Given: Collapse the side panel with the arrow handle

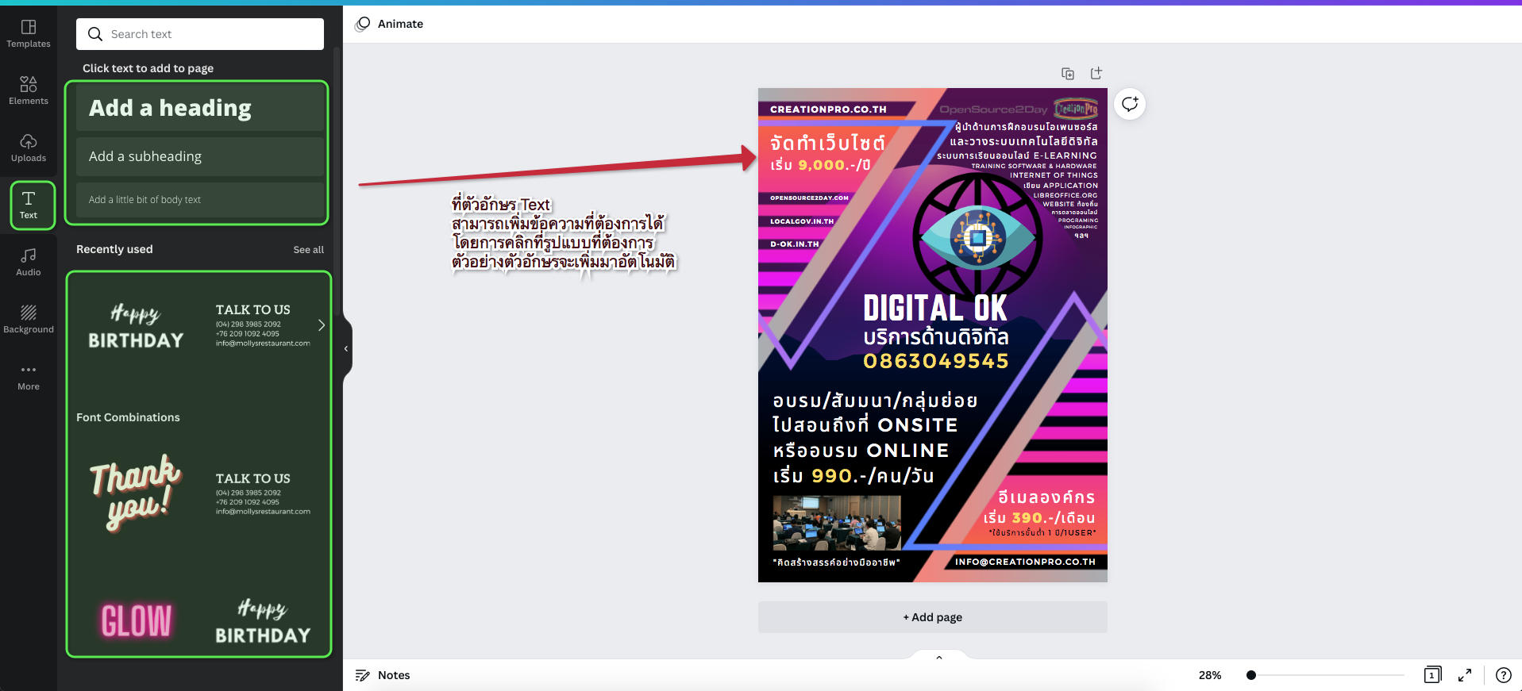Looking at the screenshot, I should [346, 348].
